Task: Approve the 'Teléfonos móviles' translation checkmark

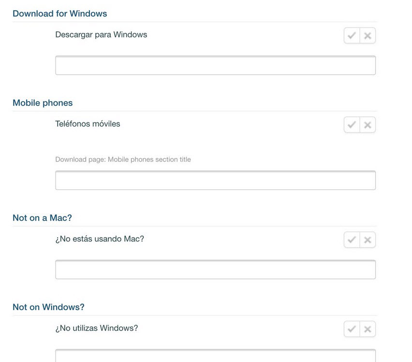Action: (352, 125)
